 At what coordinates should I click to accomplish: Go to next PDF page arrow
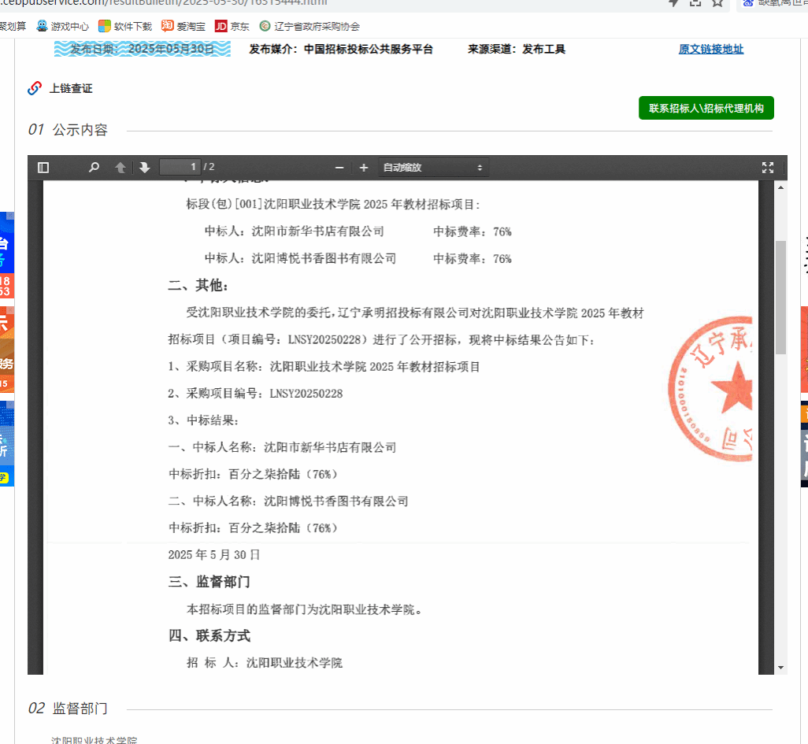[x=144, y=168]
